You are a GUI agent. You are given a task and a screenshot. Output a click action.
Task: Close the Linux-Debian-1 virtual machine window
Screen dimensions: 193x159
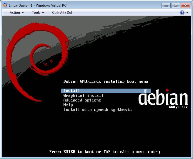(185, 5)
